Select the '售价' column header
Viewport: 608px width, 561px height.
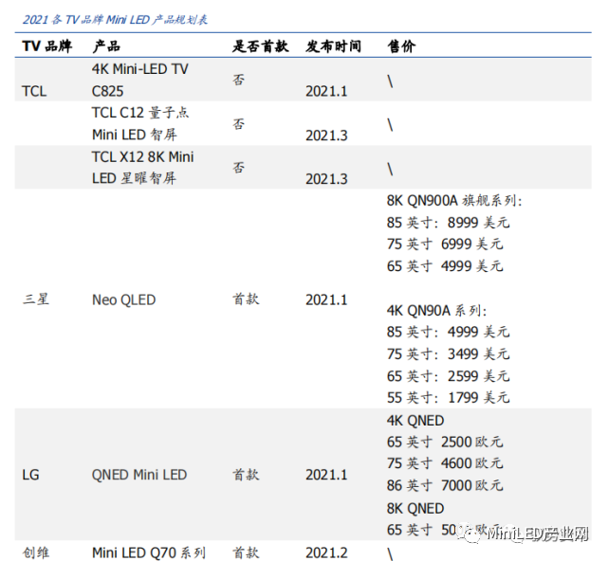(x=401, y=46)
